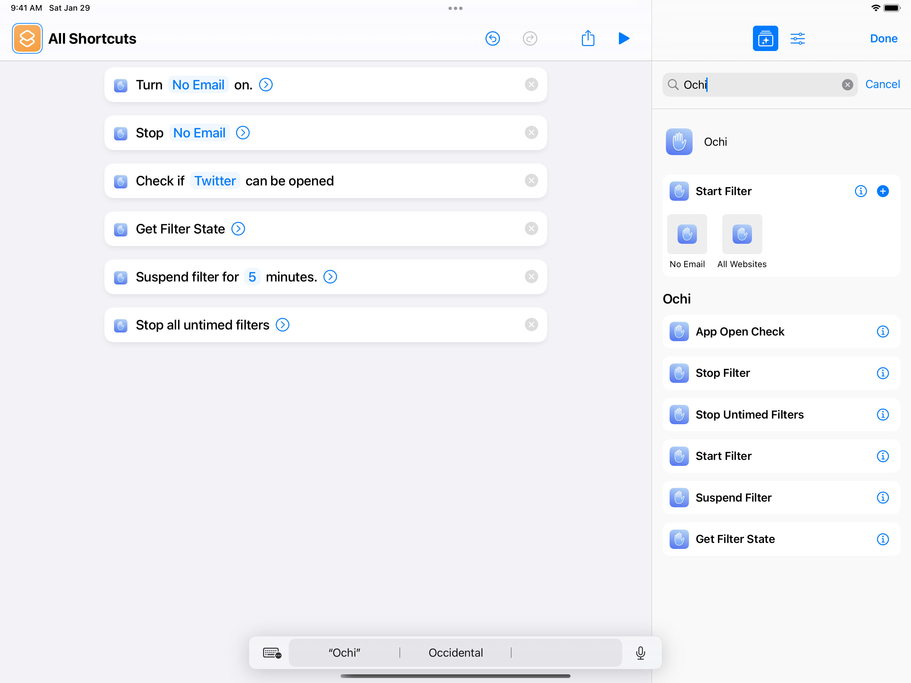Screen dimensions: 911x683
Task: Show info for App Open Check
Action: click(882, 331)
